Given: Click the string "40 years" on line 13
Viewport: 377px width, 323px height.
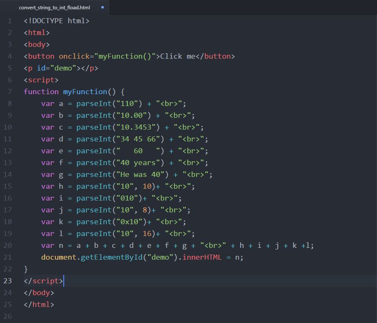Looking at the screenshot, I should click(x=138, y=163).
